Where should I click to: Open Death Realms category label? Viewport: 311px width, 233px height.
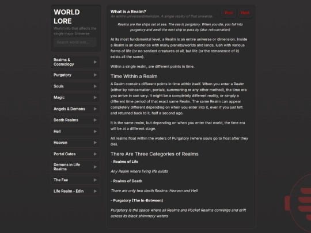pyautogui.click(x=66, y=120)
